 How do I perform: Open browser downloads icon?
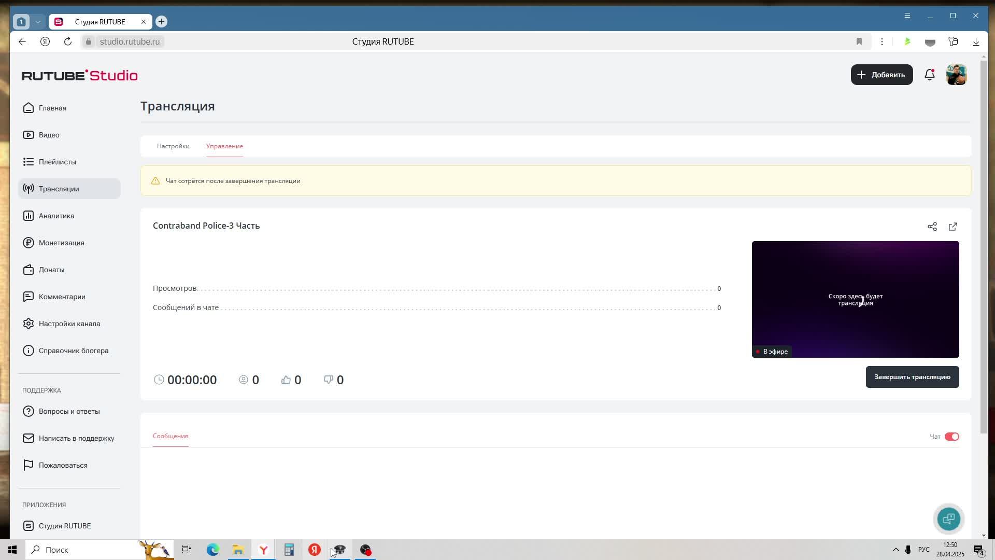(x=976, y=41)
